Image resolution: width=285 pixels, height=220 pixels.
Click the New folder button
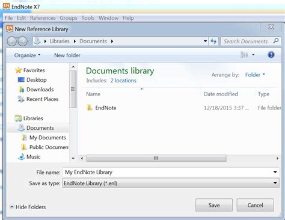click(x=67, y=55)
